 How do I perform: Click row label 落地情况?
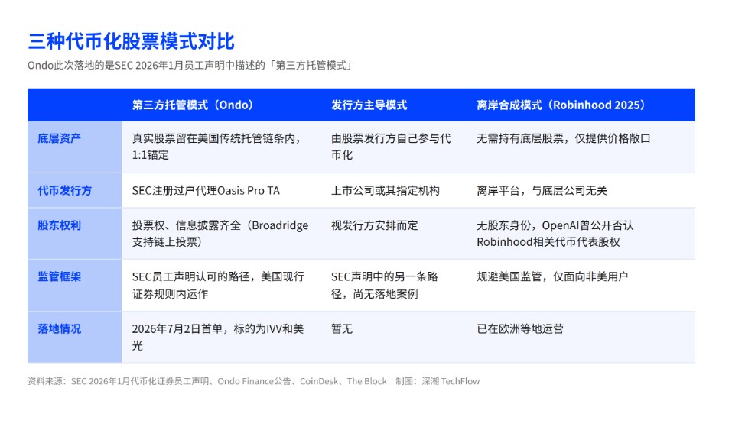[60, 328]
